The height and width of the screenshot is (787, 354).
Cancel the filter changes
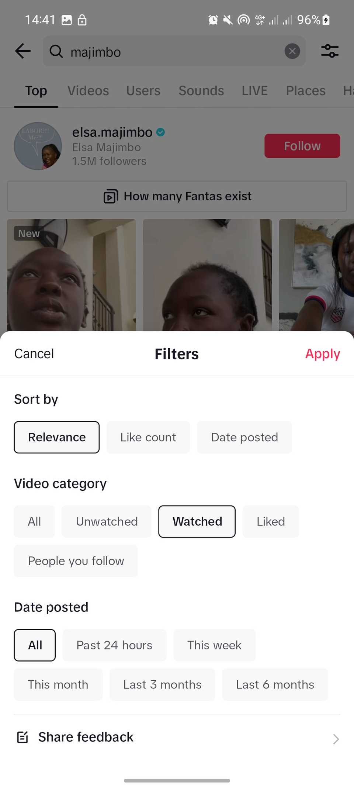tap(34, 353)
